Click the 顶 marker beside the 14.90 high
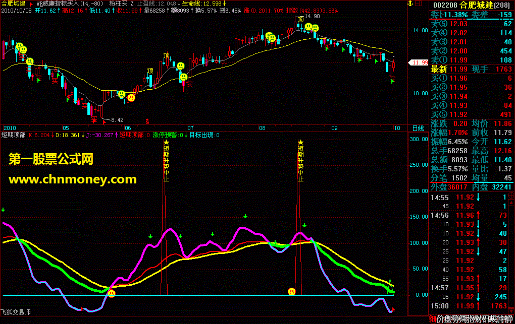 301,20
